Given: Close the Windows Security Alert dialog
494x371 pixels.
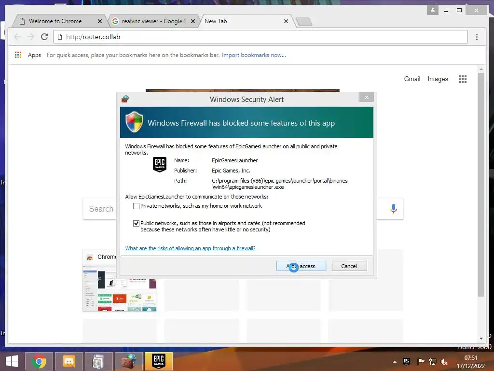Looking at the screenshot, I should click(x=366, y=97).
